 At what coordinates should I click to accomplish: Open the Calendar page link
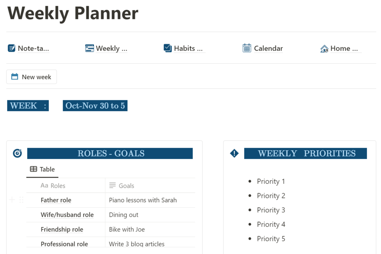tap(268, 48)
